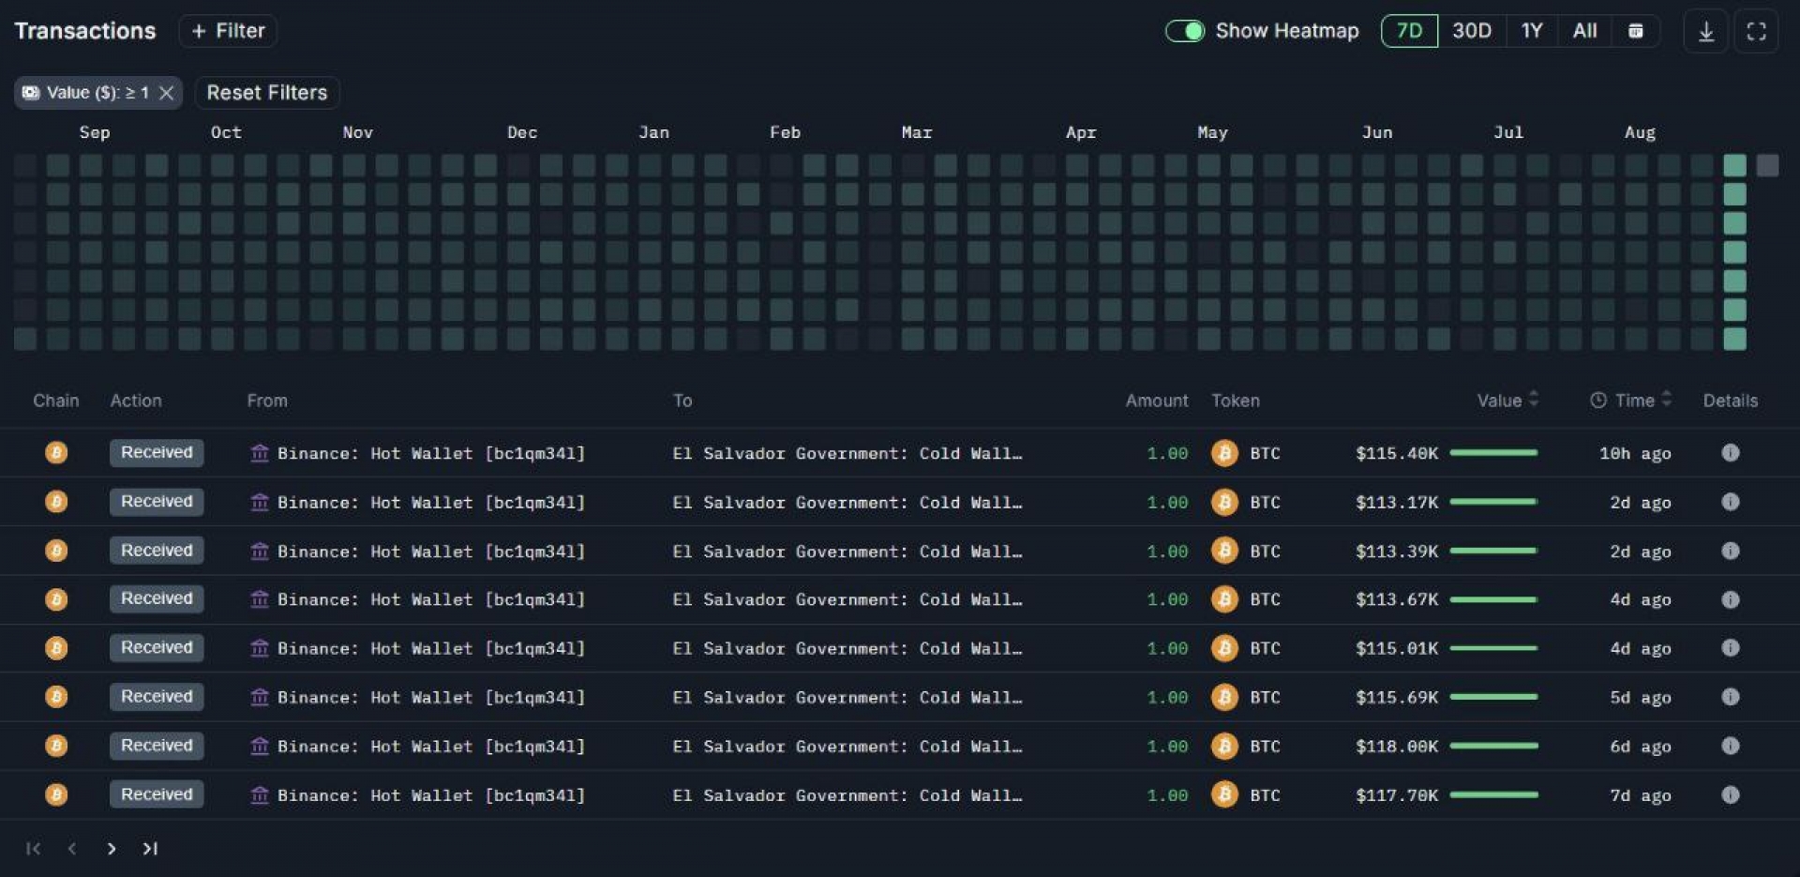Viewport: 1800px width, 877px height.
Task: Select the 7D time range
Action: click(x=1408, y=31)
